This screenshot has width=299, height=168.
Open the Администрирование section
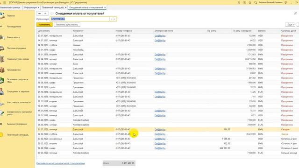(17, 124)
